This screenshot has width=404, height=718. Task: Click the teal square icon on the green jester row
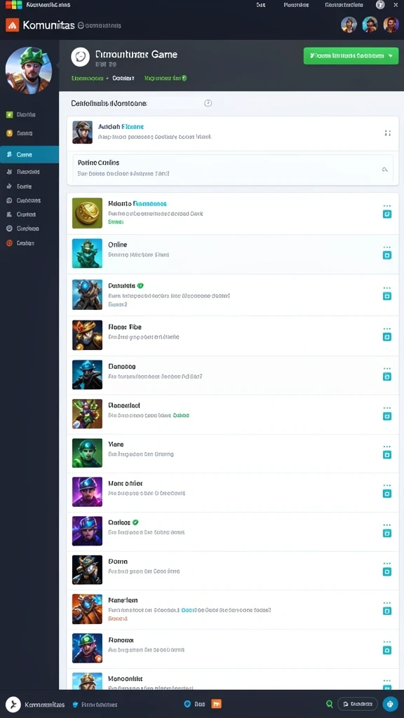pos(387,416)
